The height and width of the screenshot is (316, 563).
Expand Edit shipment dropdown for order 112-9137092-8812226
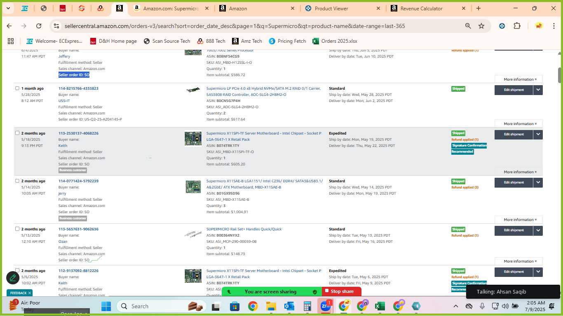538,272
